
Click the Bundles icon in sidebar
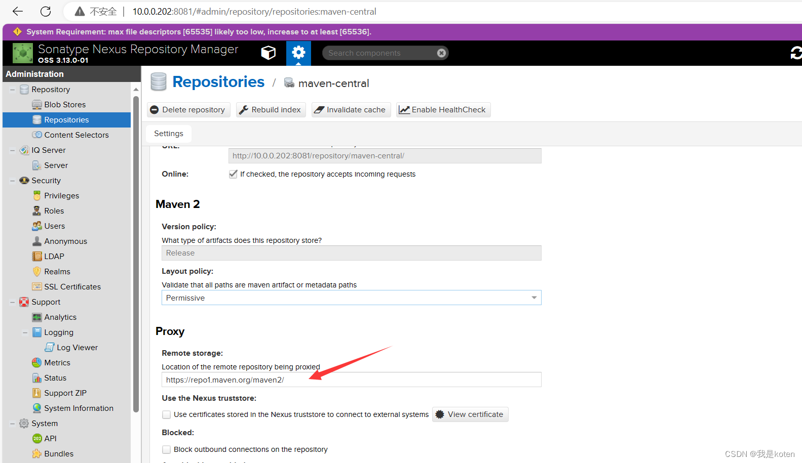click(x=37, y=454)
